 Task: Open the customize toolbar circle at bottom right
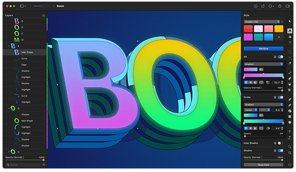point(290,165)
